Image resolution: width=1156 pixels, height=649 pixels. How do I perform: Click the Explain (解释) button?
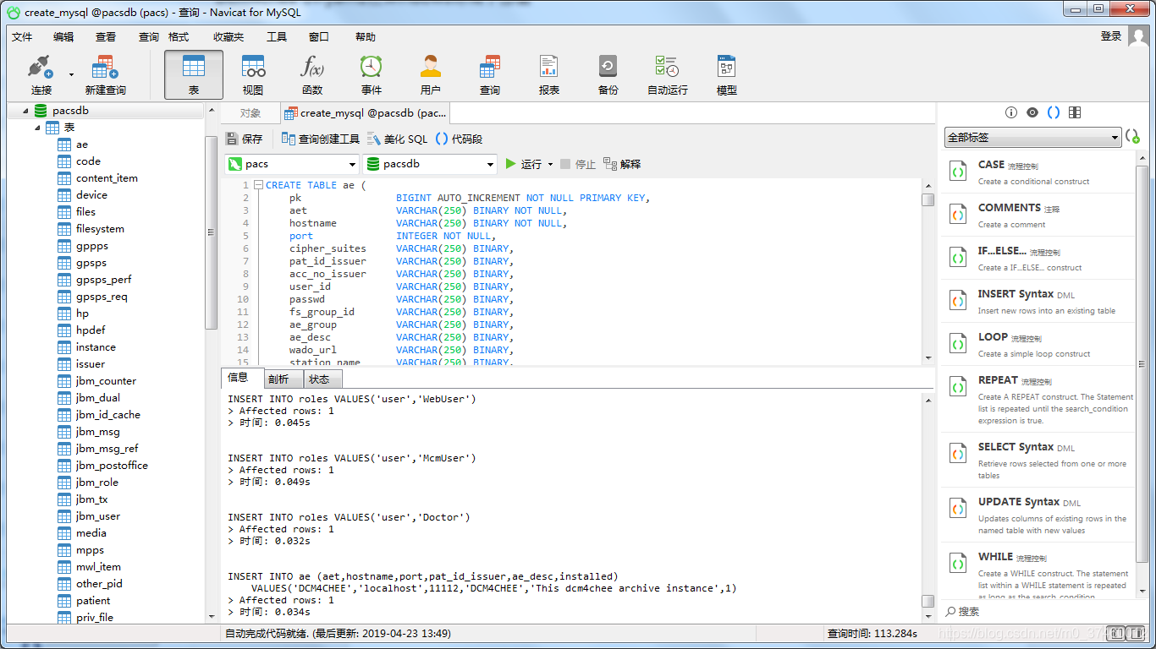tap(622, 164)
